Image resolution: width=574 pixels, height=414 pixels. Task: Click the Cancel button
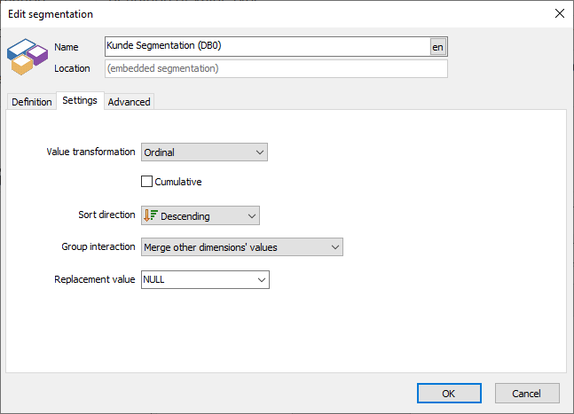point(527,394)
